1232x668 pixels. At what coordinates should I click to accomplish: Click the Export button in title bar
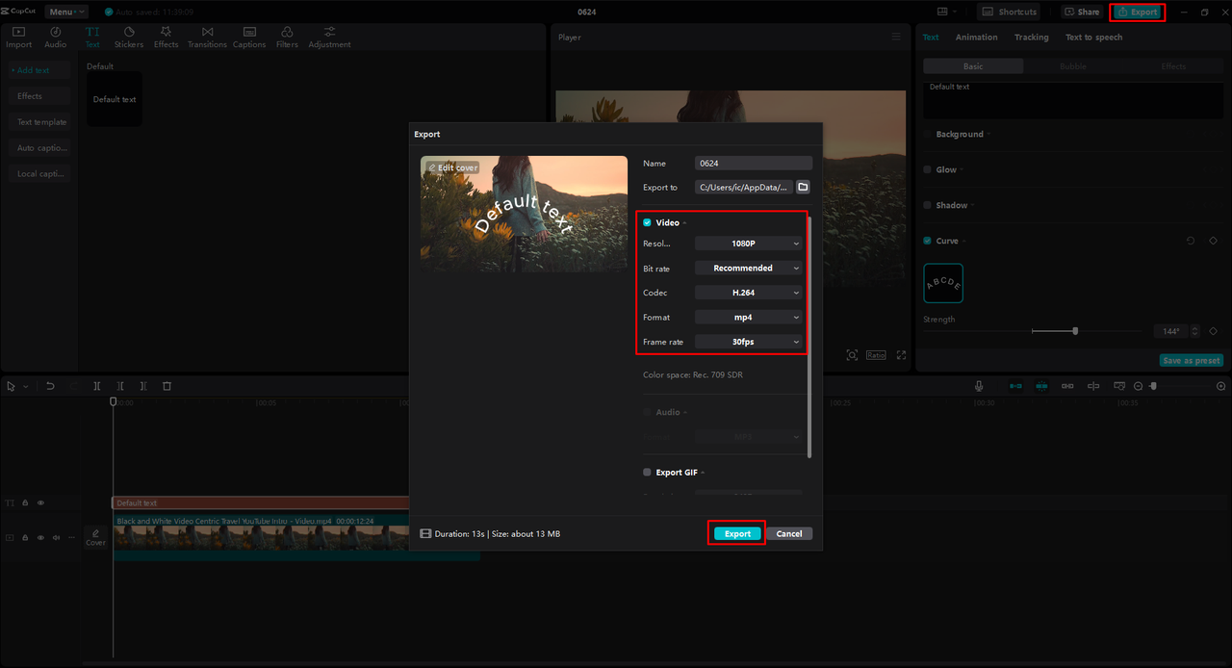click(1137, 12)
